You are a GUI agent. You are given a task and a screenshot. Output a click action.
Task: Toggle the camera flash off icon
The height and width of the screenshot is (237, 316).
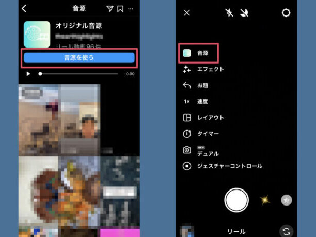click(229, 13)
